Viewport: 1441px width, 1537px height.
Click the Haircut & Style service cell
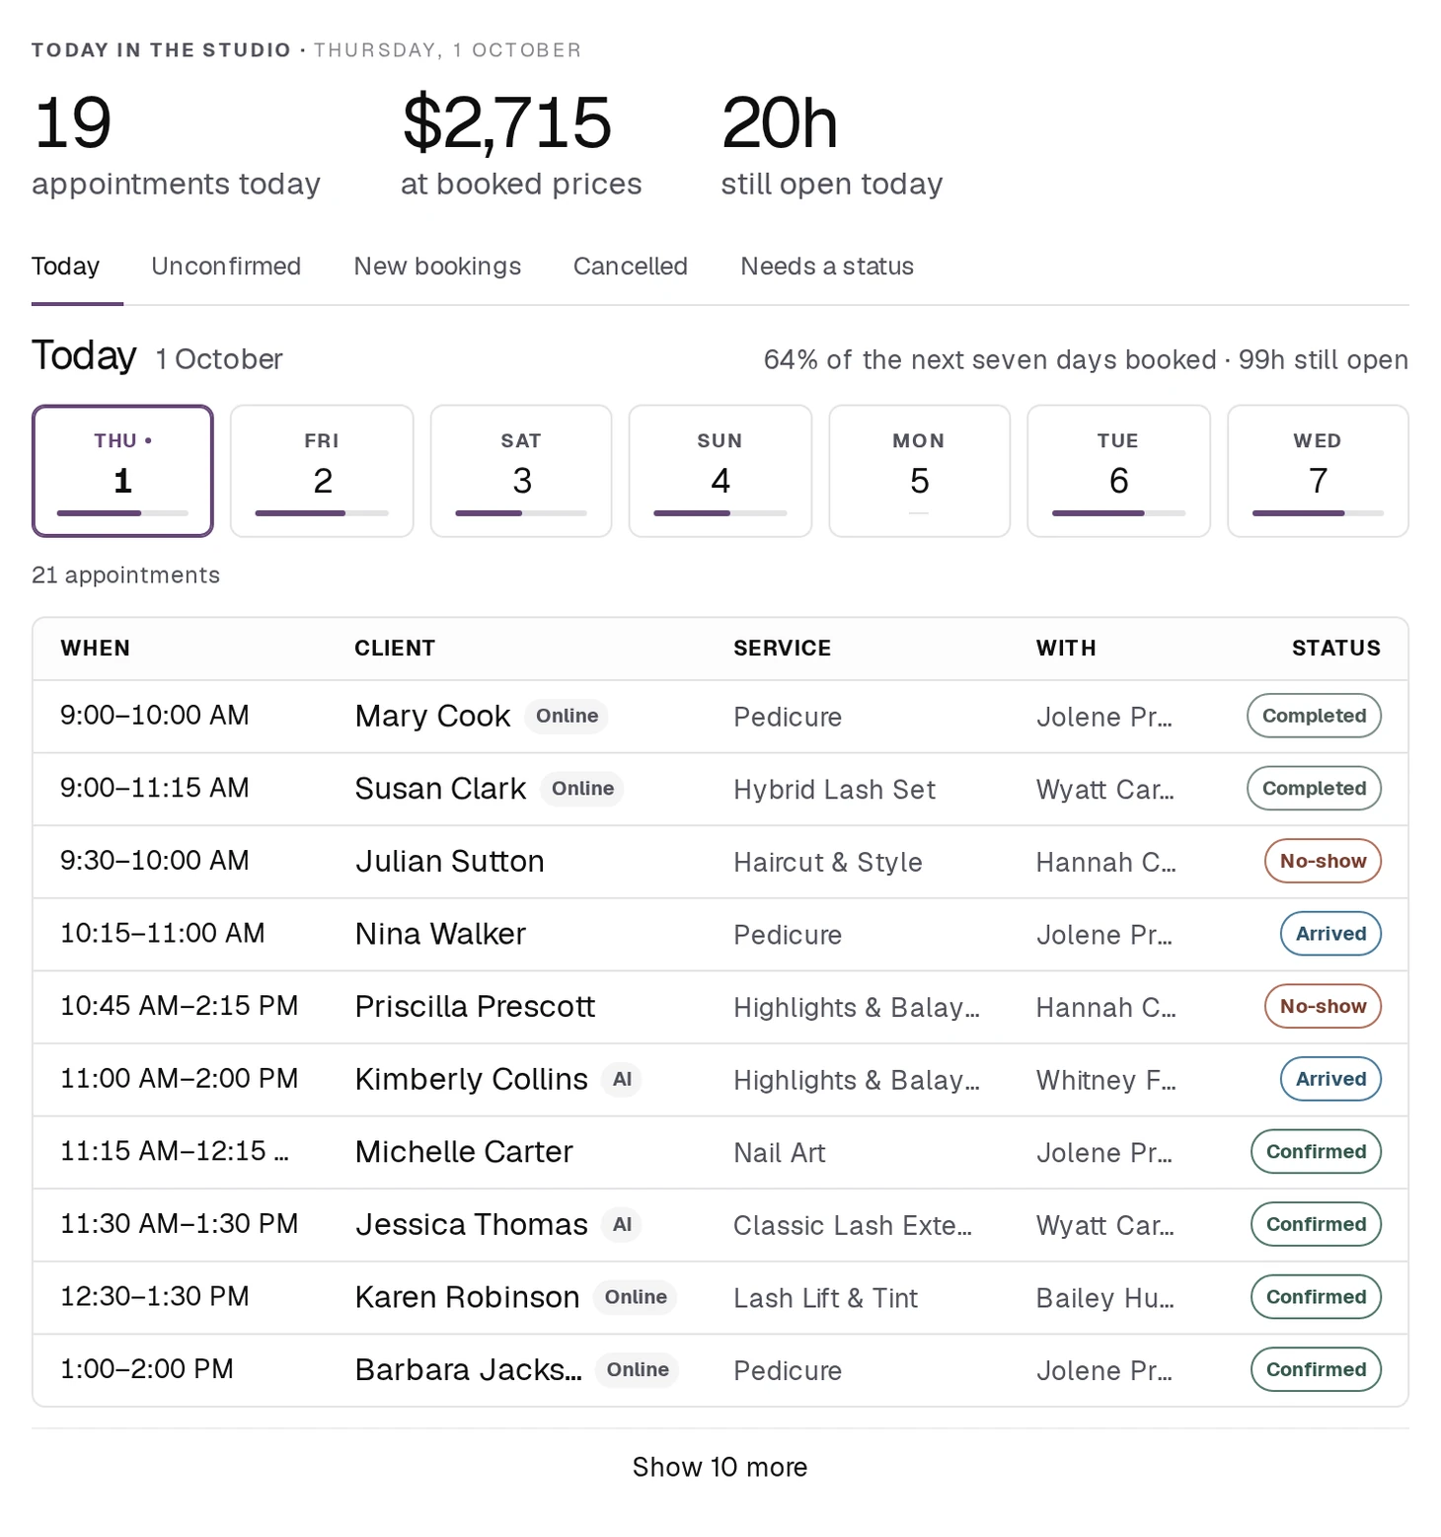tap(827, 862)
